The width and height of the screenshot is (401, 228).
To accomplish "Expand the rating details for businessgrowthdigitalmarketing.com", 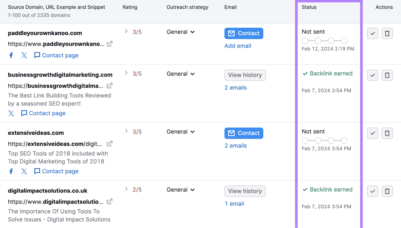I will (x=126, y=73).
